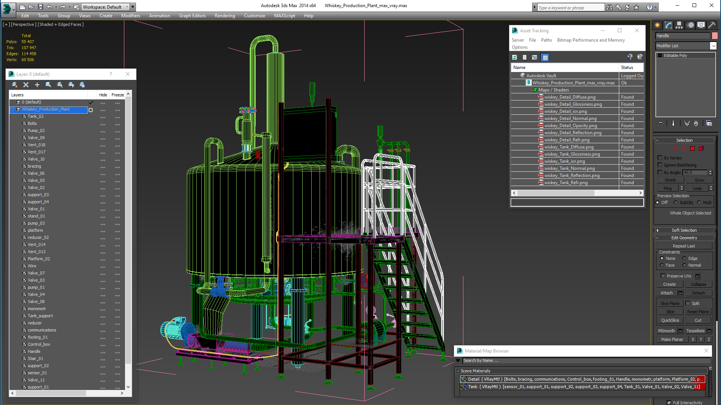721x405 pixels.
Task: Click the Open File icon
Action: (x=32, y=7)
